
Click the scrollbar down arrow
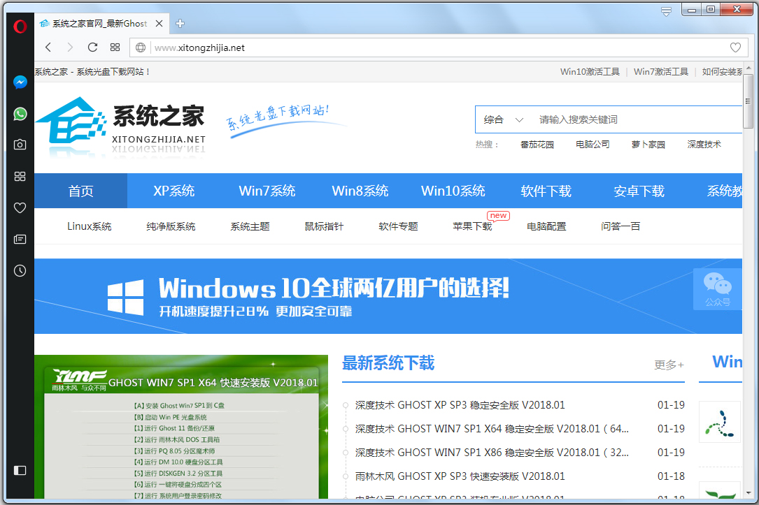(x=749, y=493)
